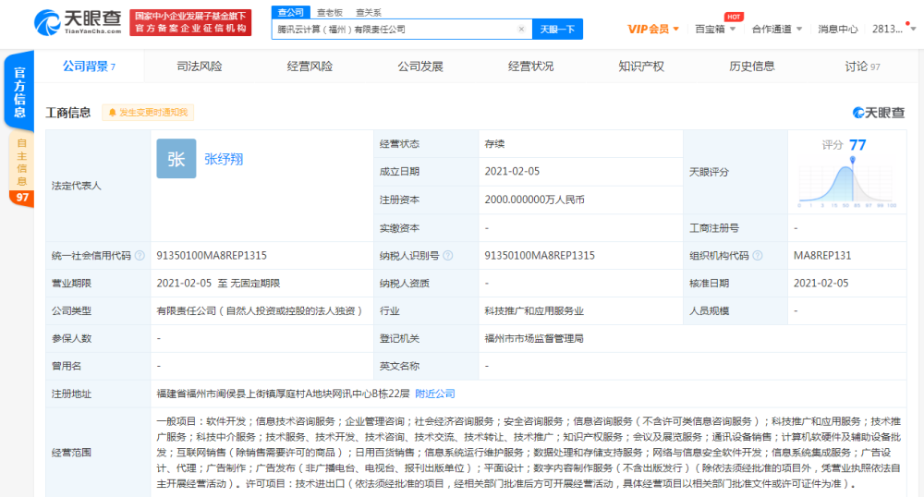Click credit code 91350100MA8REP1315 under 统一社会信用代码
The image size is (924, 497).
(212, 256)
